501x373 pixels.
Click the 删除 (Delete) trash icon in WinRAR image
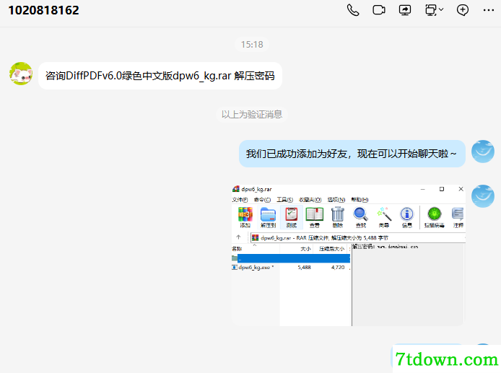coord(338,217)
